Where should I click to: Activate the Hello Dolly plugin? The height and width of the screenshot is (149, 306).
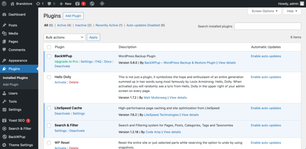60,82
